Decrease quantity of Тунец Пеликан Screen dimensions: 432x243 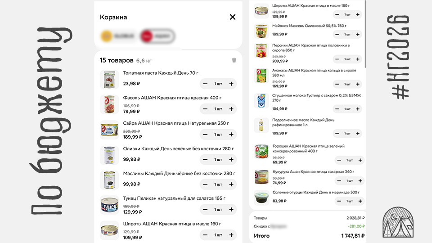(x=205, y=209)
